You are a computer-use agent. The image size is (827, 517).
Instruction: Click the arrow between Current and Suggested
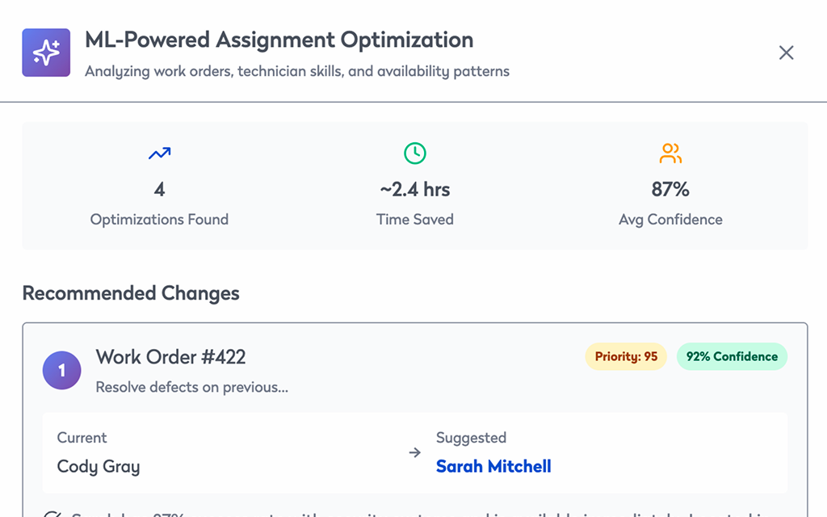[414, 453]
